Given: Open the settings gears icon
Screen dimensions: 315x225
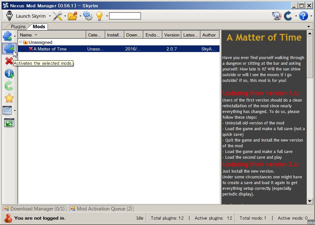Looking at the screenshot, I should click(88, 16).
